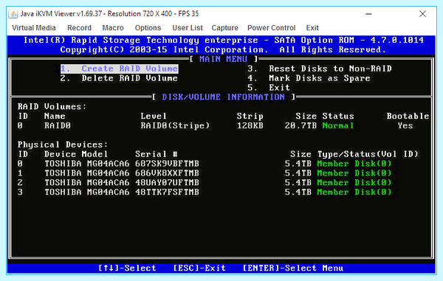Click the Intel Rapid Storage Technology banner
Viewport: 443px width, 281px height.
click(224, 40)
